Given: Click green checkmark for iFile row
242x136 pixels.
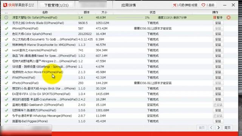Looking at the screenshot, I should coord(6,77).
